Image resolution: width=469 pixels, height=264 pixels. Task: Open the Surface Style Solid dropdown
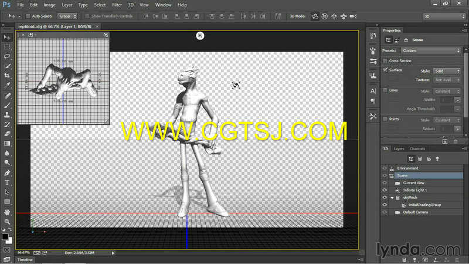click(447, 71)
